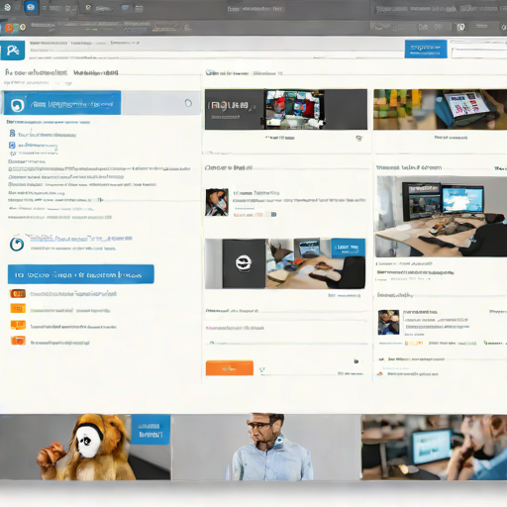Click the third orange icon in the left list

click(18, 325)
